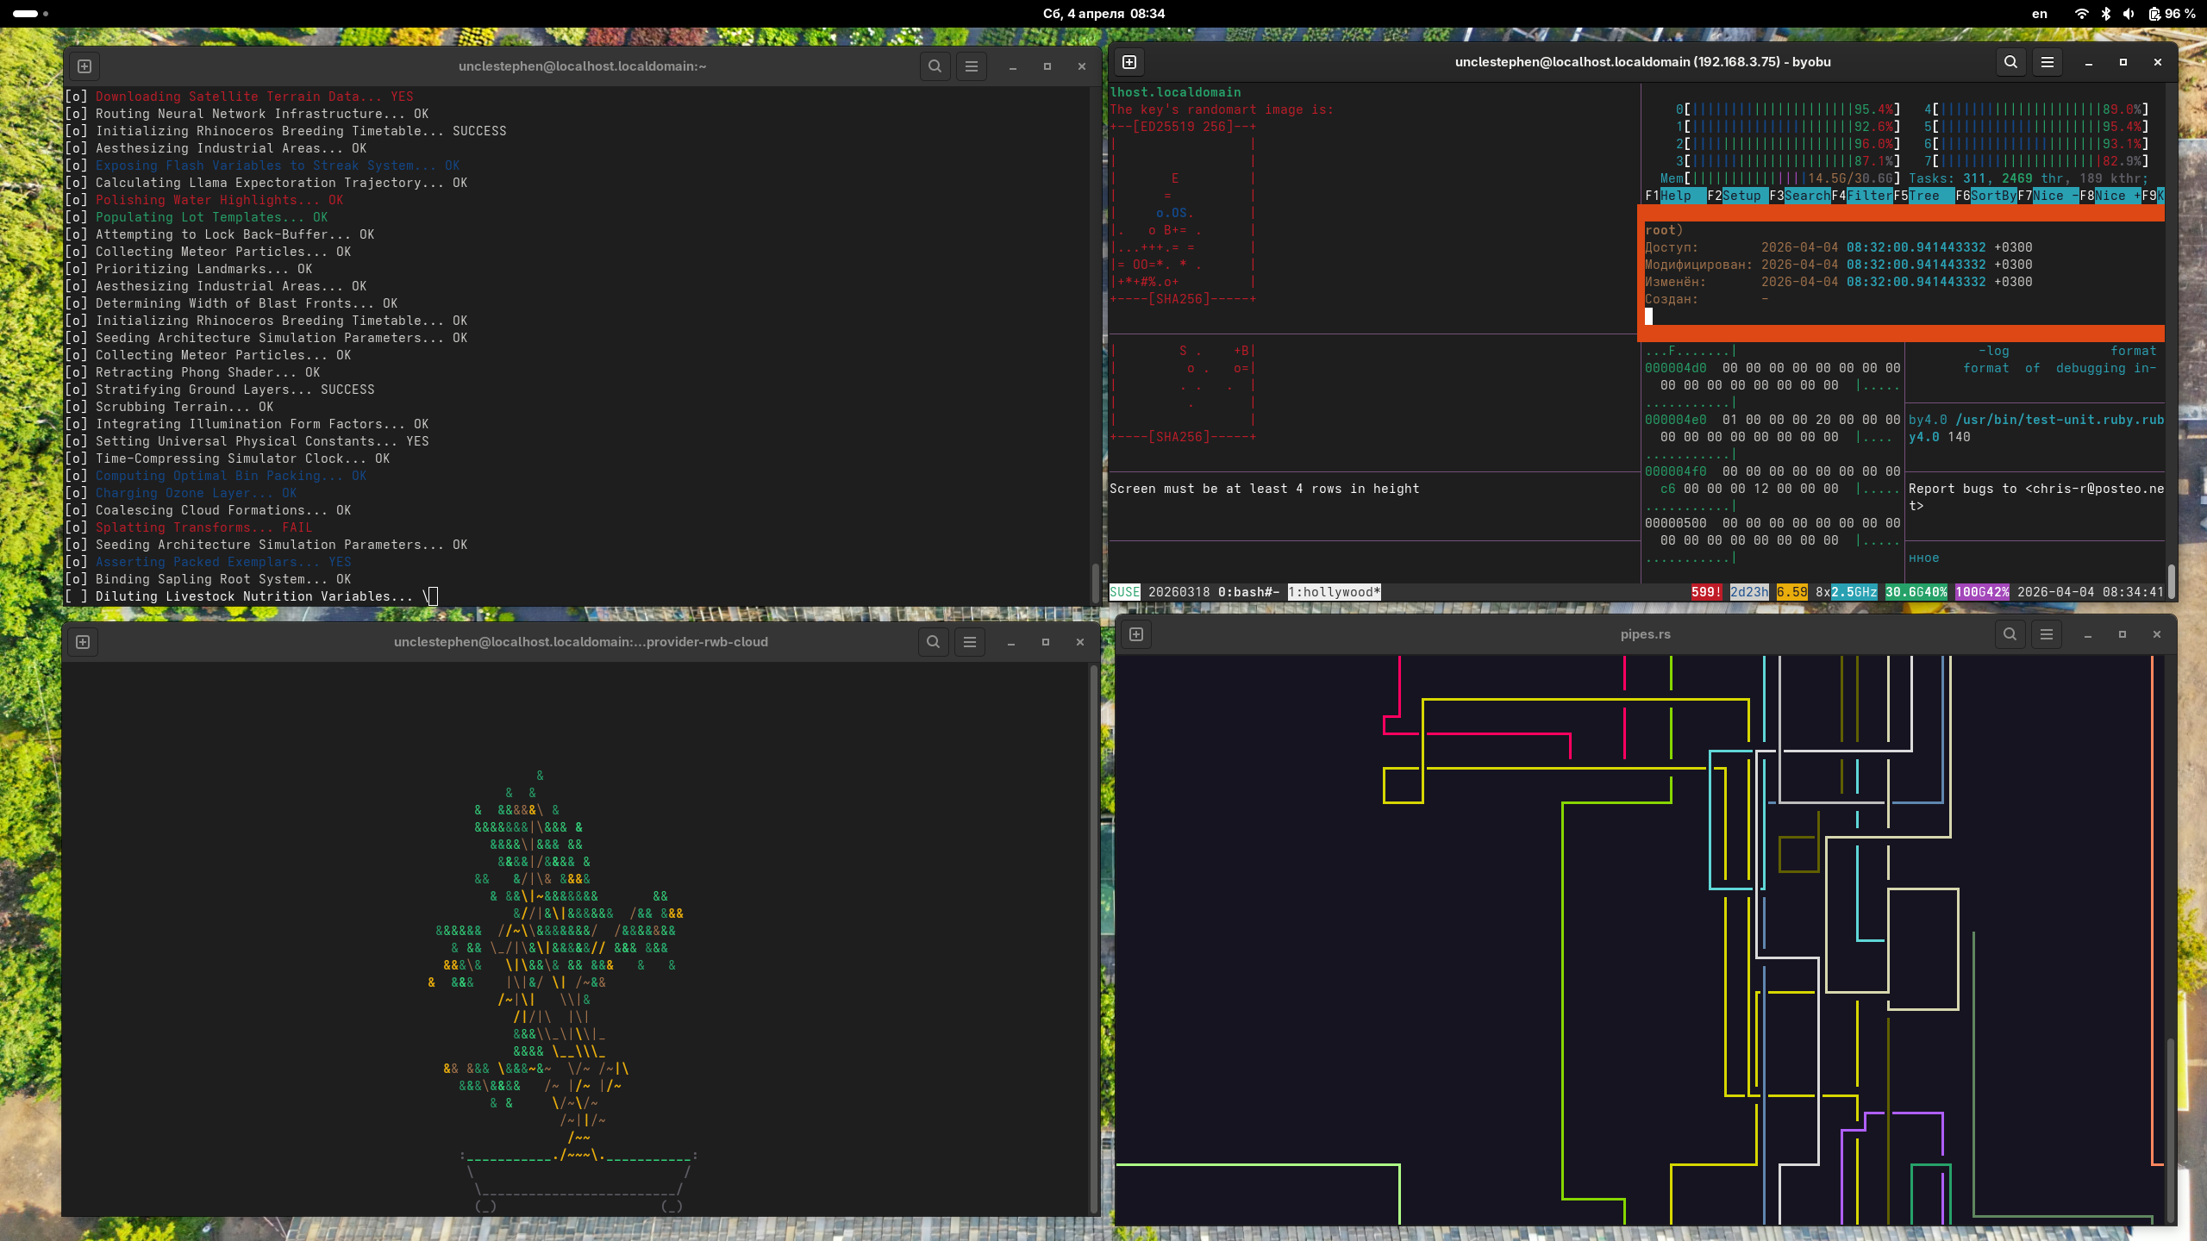Open hamburger menu of byobu terminal
The height and width of the screenshot is (1241, 2207).
2048,62
